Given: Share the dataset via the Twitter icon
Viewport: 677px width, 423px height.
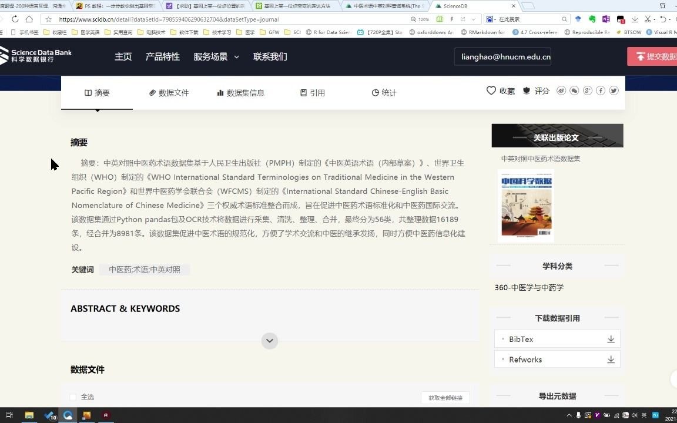Looking at the screenshot, I should click(x=614, y=90).
